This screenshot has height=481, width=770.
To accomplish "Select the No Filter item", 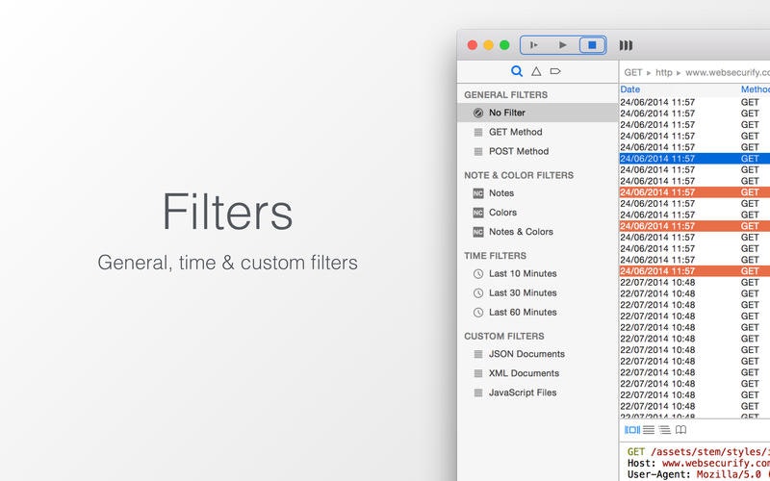I will coord(538,113).
